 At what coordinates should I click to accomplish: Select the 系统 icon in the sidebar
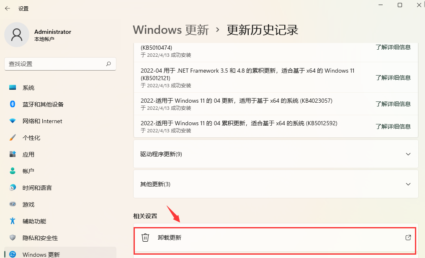point(12,87)
